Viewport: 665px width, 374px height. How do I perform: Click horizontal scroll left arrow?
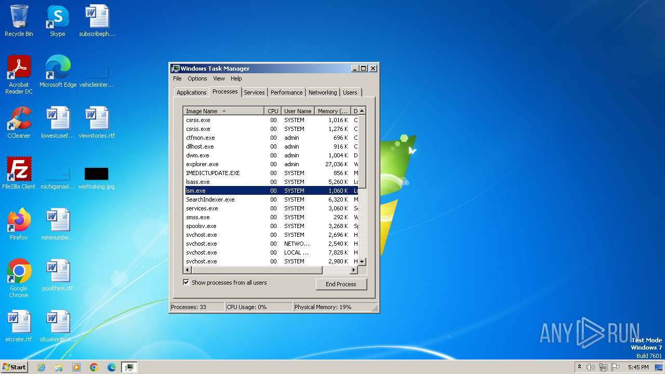pyautogui.click(x=188, y=270)
